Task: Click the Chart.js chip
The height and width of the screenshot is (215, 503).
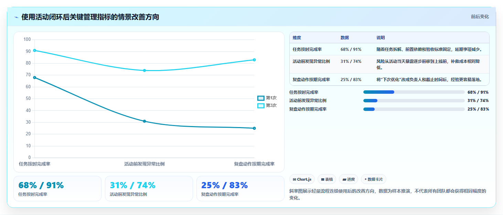Action: pos(302,179)
